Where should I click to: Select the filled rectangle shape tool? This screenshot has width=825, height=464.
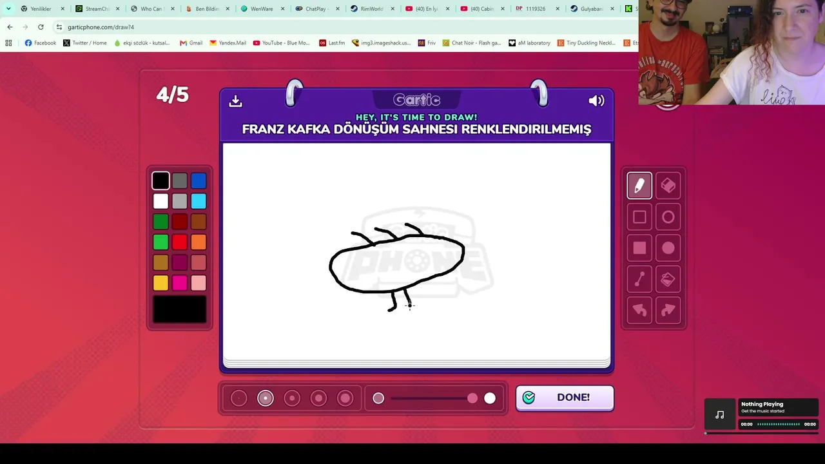(x=639, y=248)
